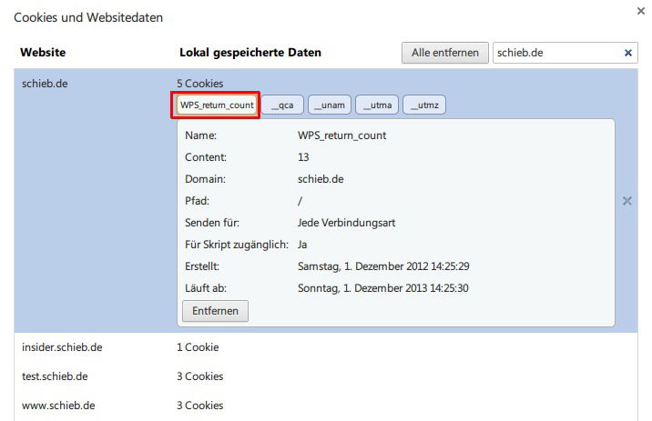
Task: Click the Content value 13
Action: point(303,157)
